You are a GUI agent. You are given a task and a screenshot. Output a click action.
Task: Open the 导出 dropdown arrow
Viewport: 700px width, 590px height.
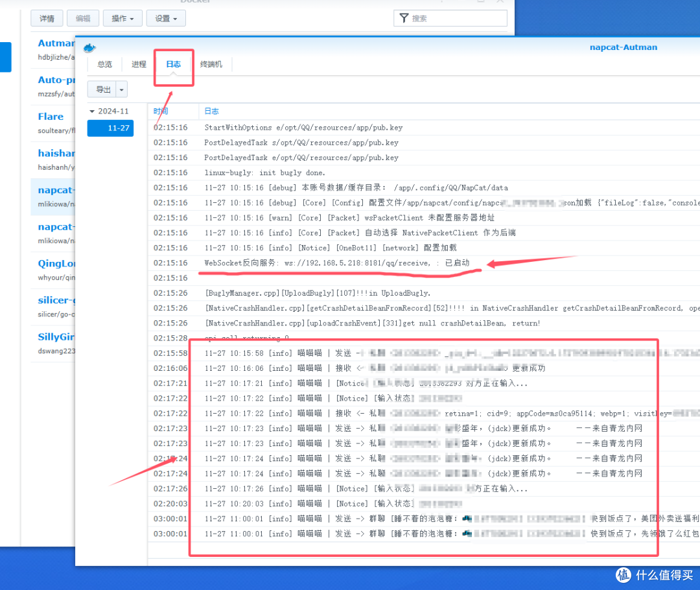click(122, 89)
